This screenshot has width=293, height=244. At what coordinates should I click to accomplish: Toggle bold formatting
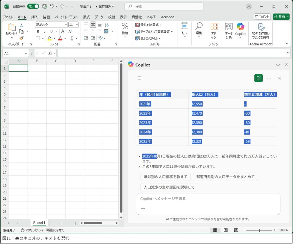tap(38, 31)
